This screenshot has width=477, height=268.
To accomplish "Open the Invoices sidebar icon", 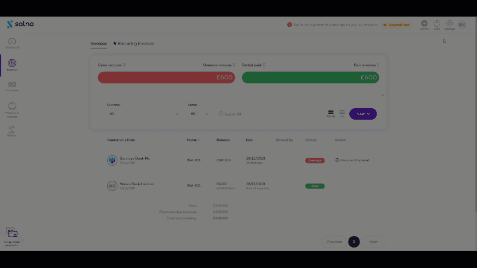I will (x=12, y=65).
